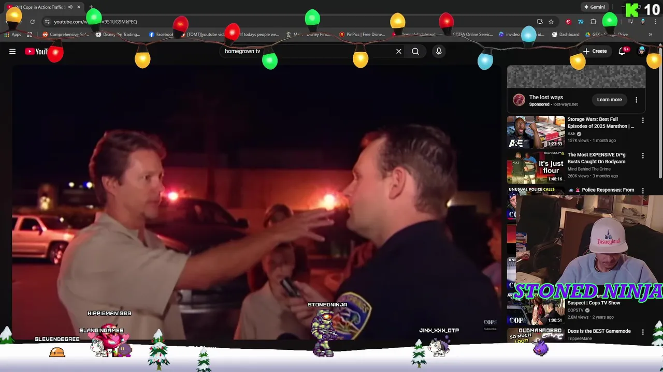Click the 260K views metadata text

(x=578, y=176)
